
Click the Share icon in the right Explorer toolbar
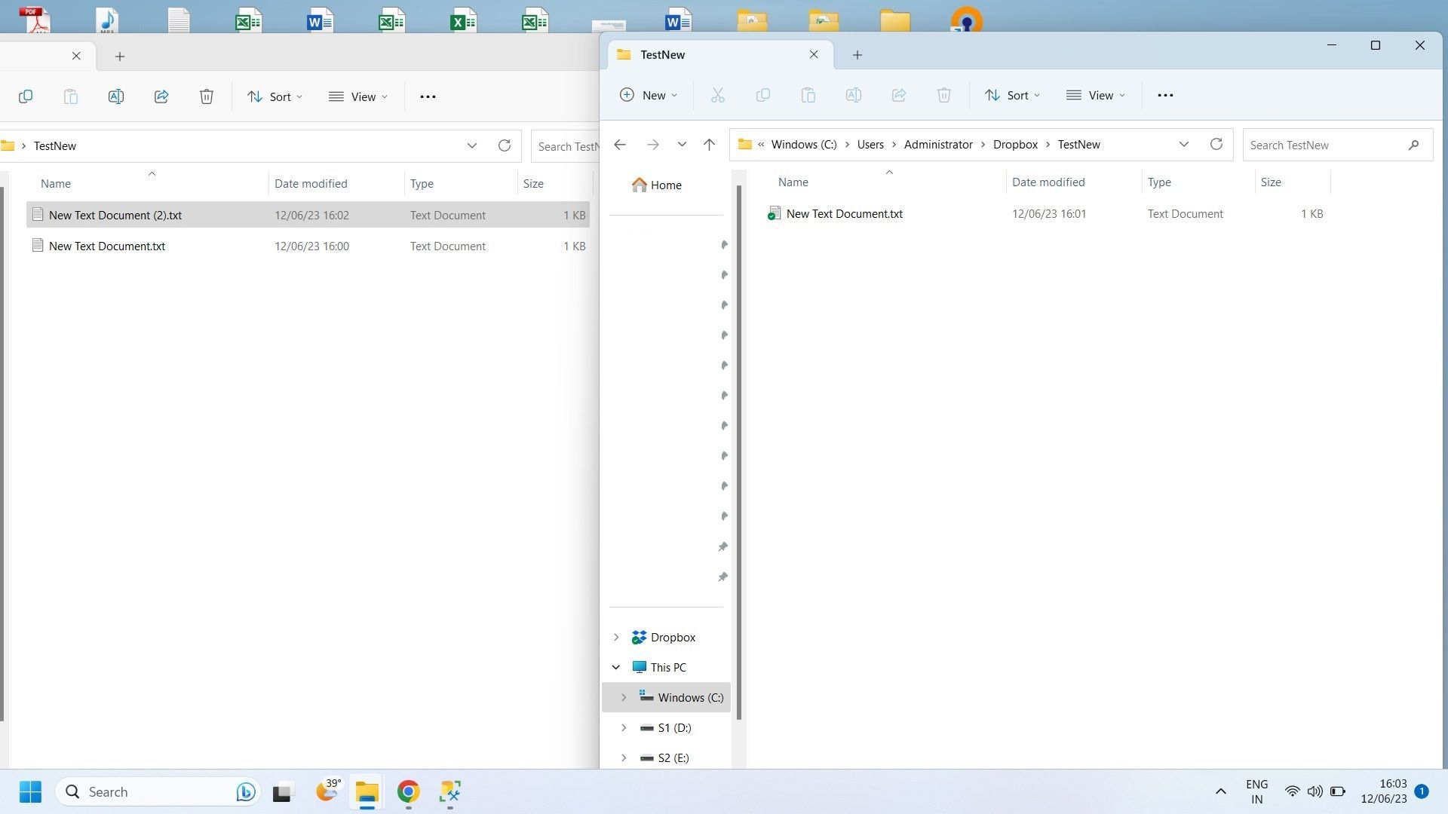coord(899,95)
